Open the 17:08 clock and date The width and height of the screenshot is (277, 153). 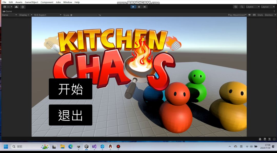click(x=265, y=147)
